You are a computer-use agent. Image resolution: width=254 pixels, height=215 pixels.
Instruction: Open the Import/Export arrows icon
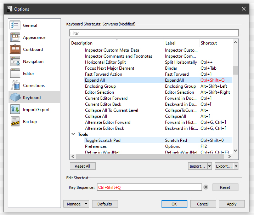(15, 109)
